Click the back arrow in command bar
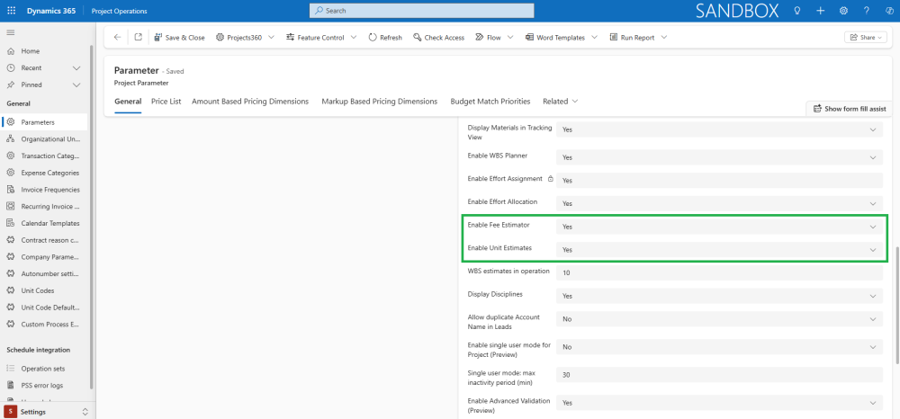 [117, 38]
